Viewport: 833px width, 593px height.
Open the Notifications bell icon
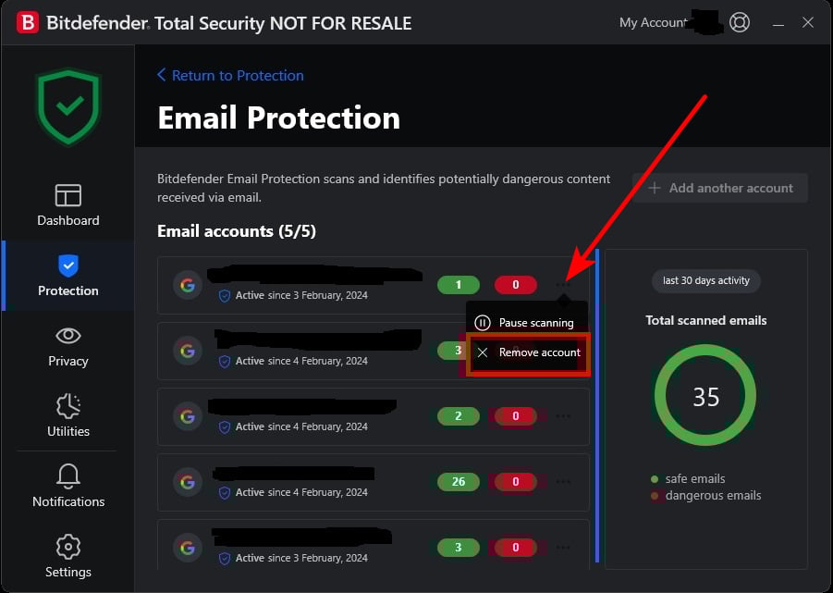click(68, 476)
